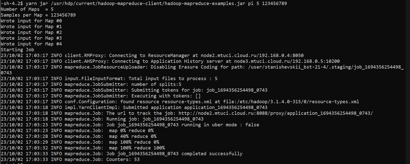Click the 'Running job: job_1694356254498_0743' line
This screenshot has width=410, height=164.
[x=102, y=119]
